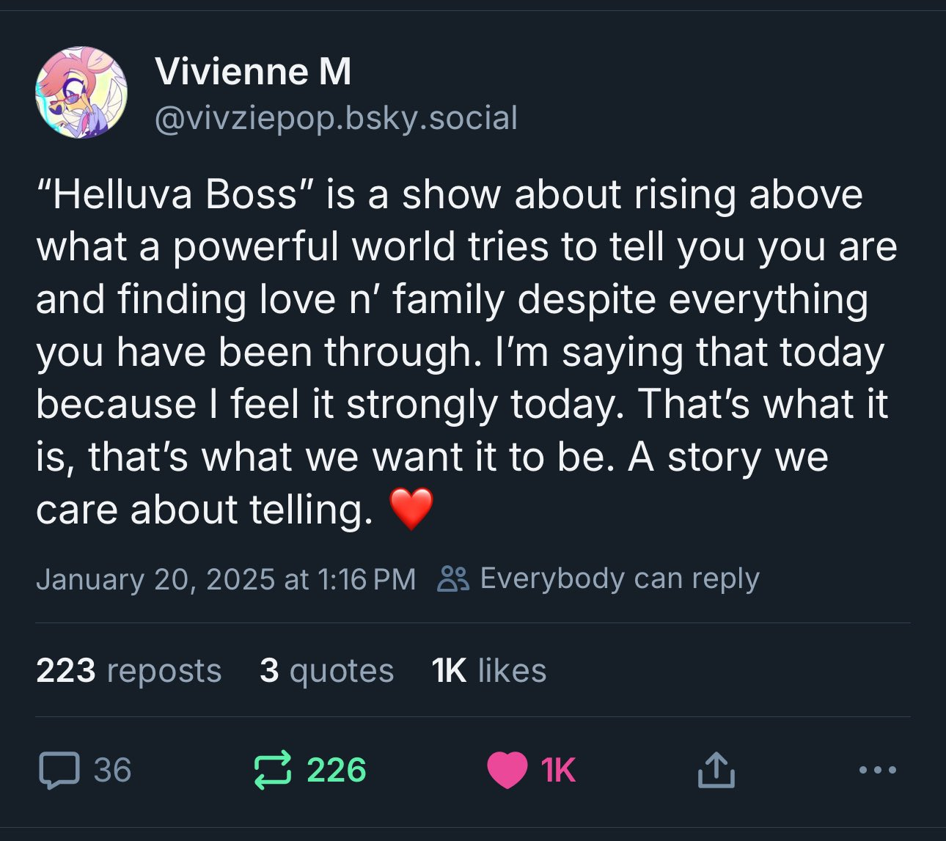Click the Vivienne M display name

click(253, 72)
